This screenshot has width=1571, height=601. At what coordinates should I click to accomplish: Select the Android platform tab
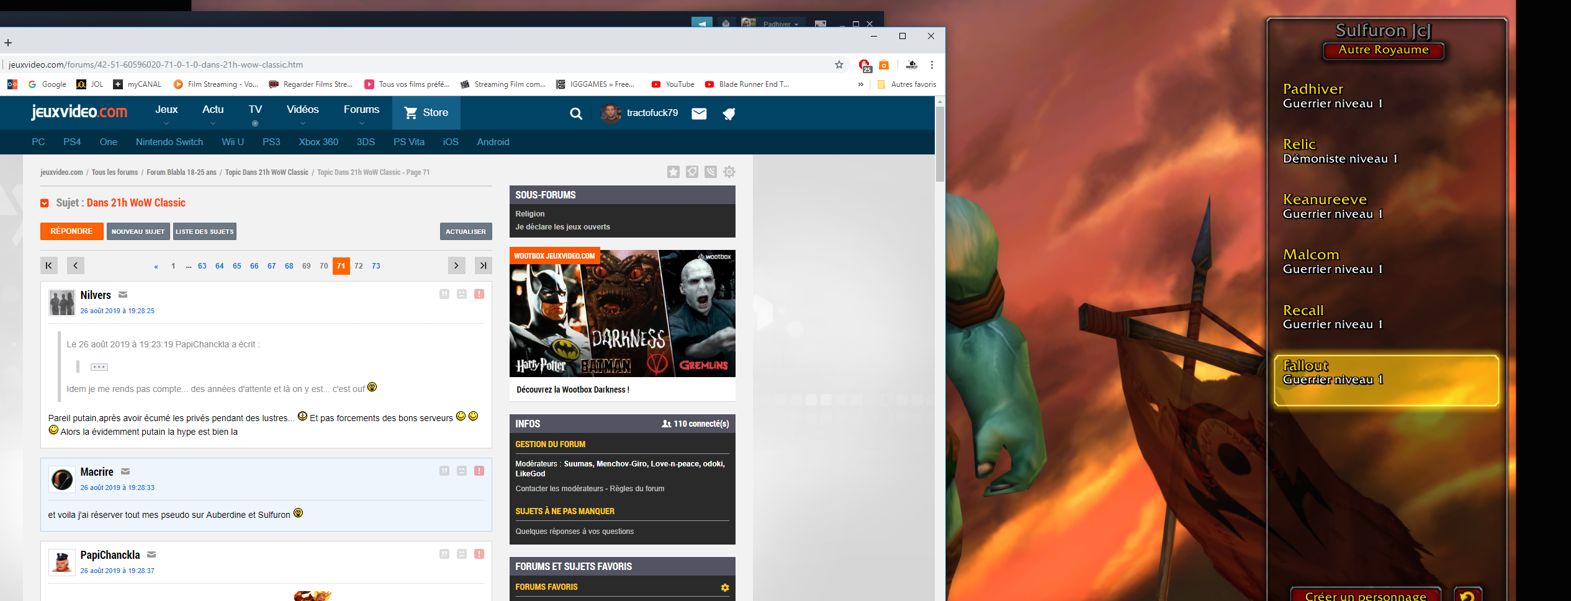pyautogui.click(x=493, y=142)
